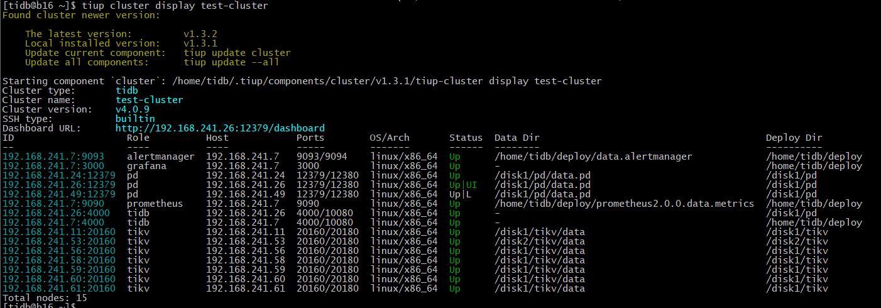Click the 'Ports' column header
The image size is (881, 308).
click(x=310, y=138)
